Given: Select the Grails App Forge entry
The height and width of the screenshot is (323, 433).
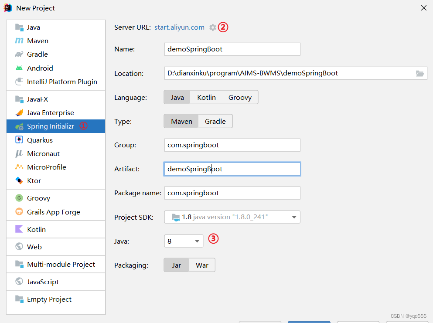Looking at the screenshot, I should click(56, 212).
